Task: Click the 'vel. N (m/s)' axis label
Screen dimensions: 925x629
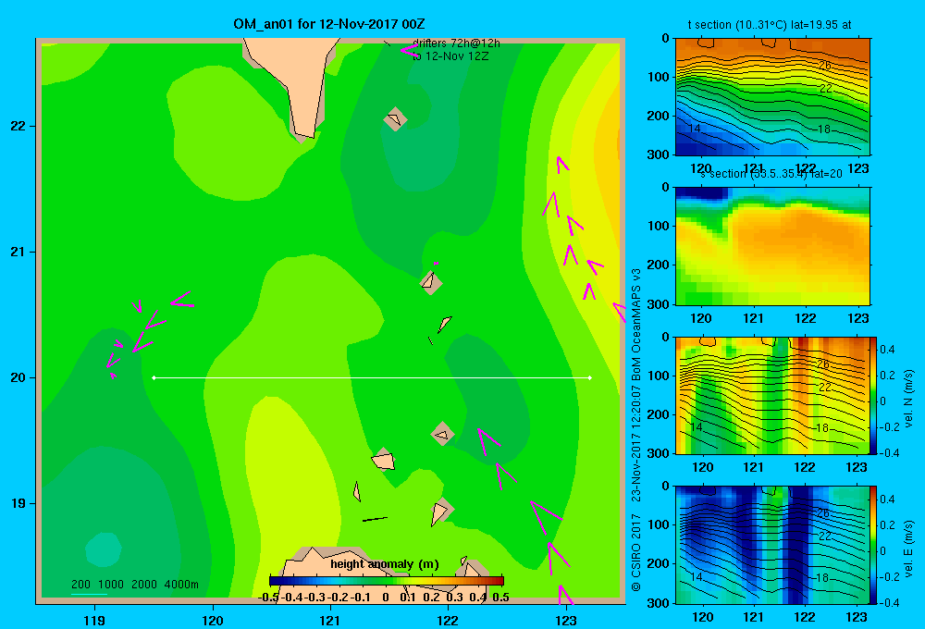Action: pos(908,399)
